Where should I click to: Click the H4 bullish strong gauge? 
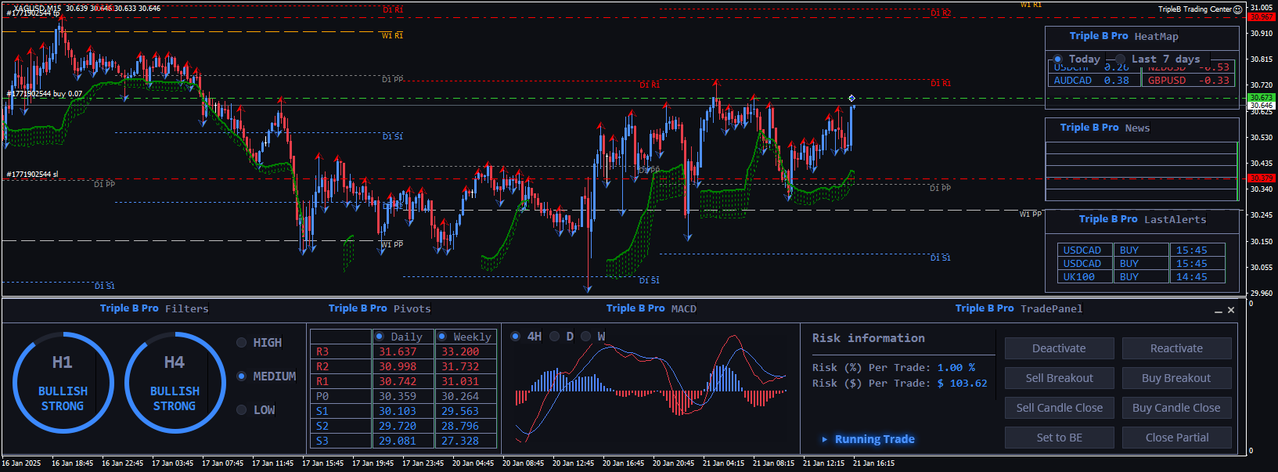point(175,383)
